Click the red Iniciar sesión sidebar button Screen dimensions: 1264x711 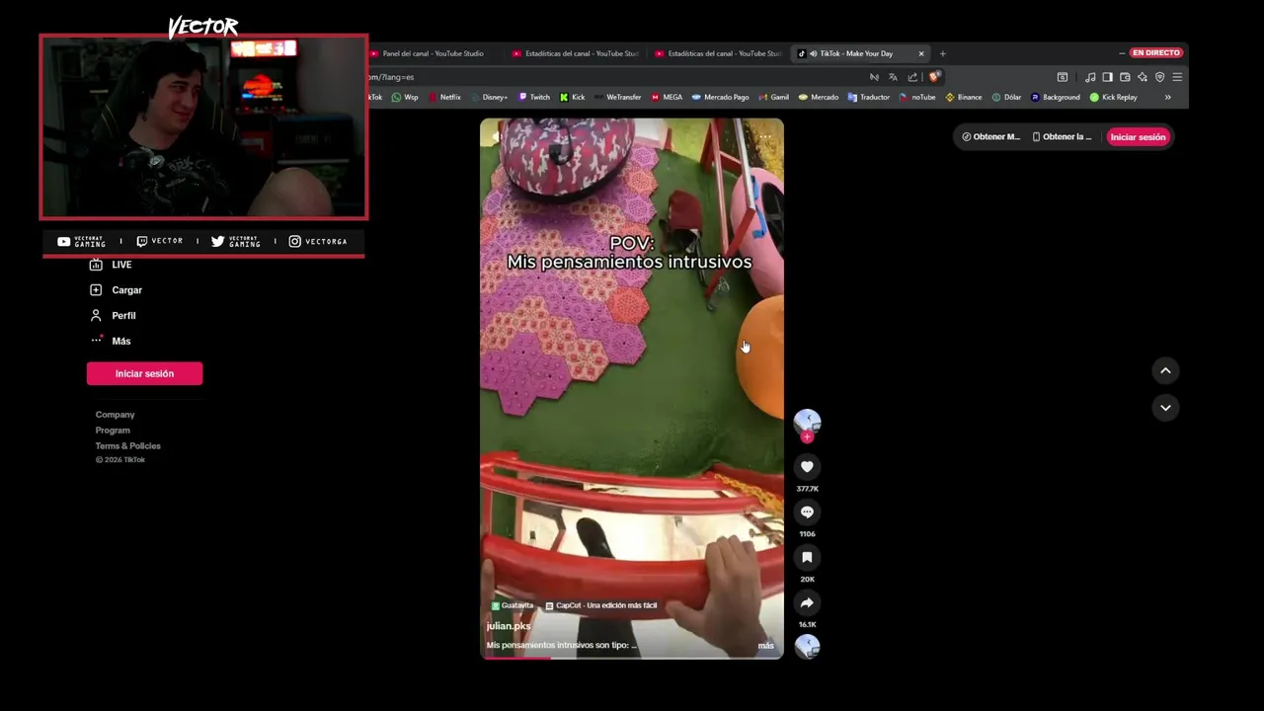click(x=144, y=373)
